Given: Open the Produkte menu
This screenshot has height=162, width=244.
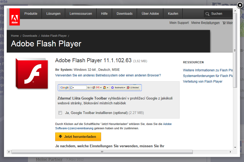Looking at the screenshot, I should pos(31,14).
